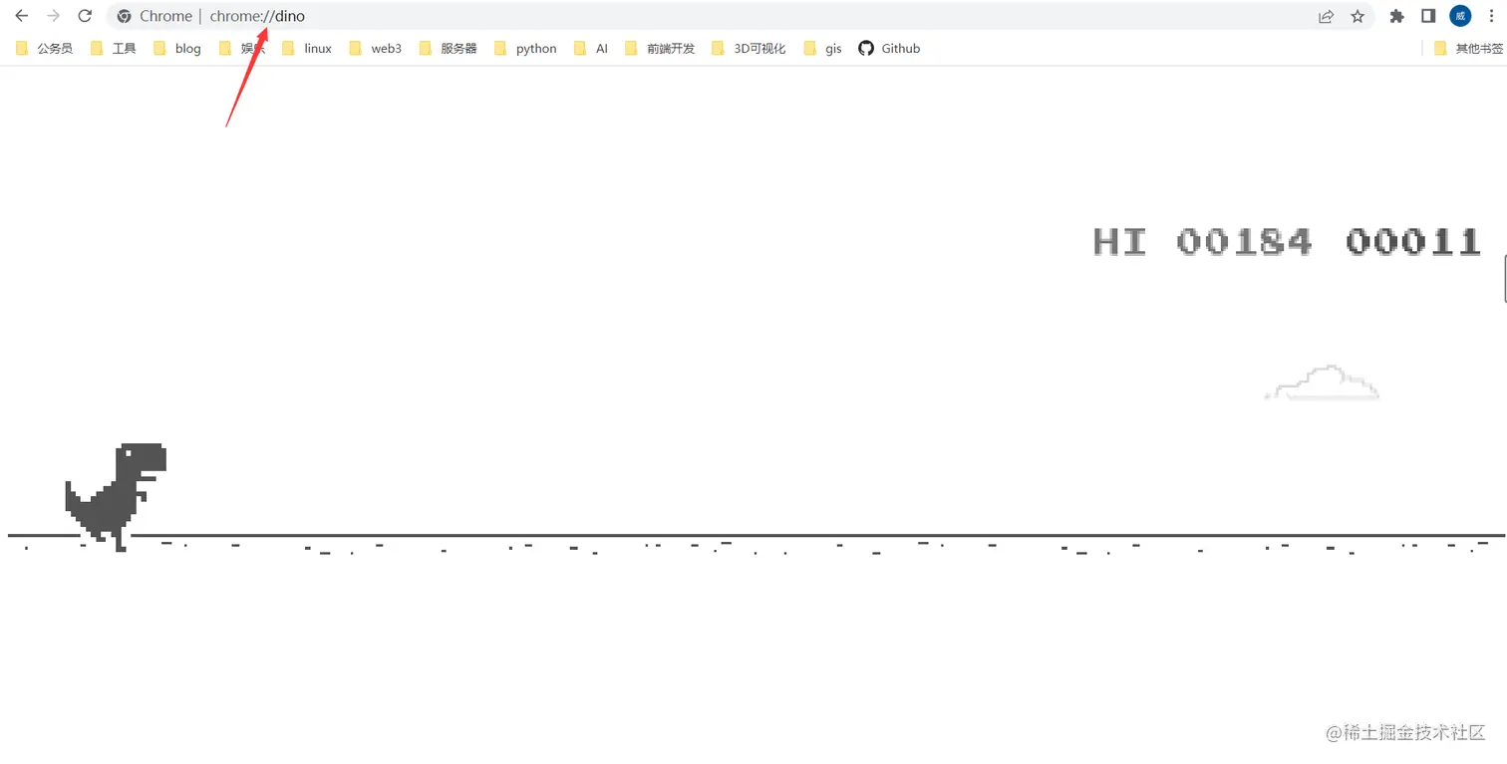Open the 公务员 bookmark folder

click(x=44, y=48)
